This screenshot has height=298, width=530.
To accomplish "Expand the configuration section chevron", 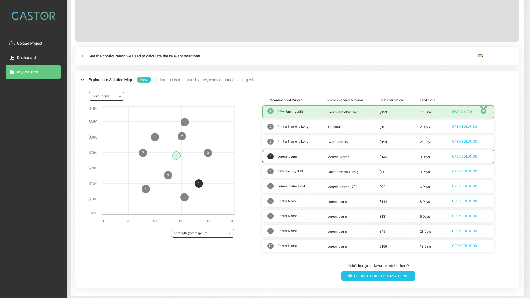I will [83, 56].
